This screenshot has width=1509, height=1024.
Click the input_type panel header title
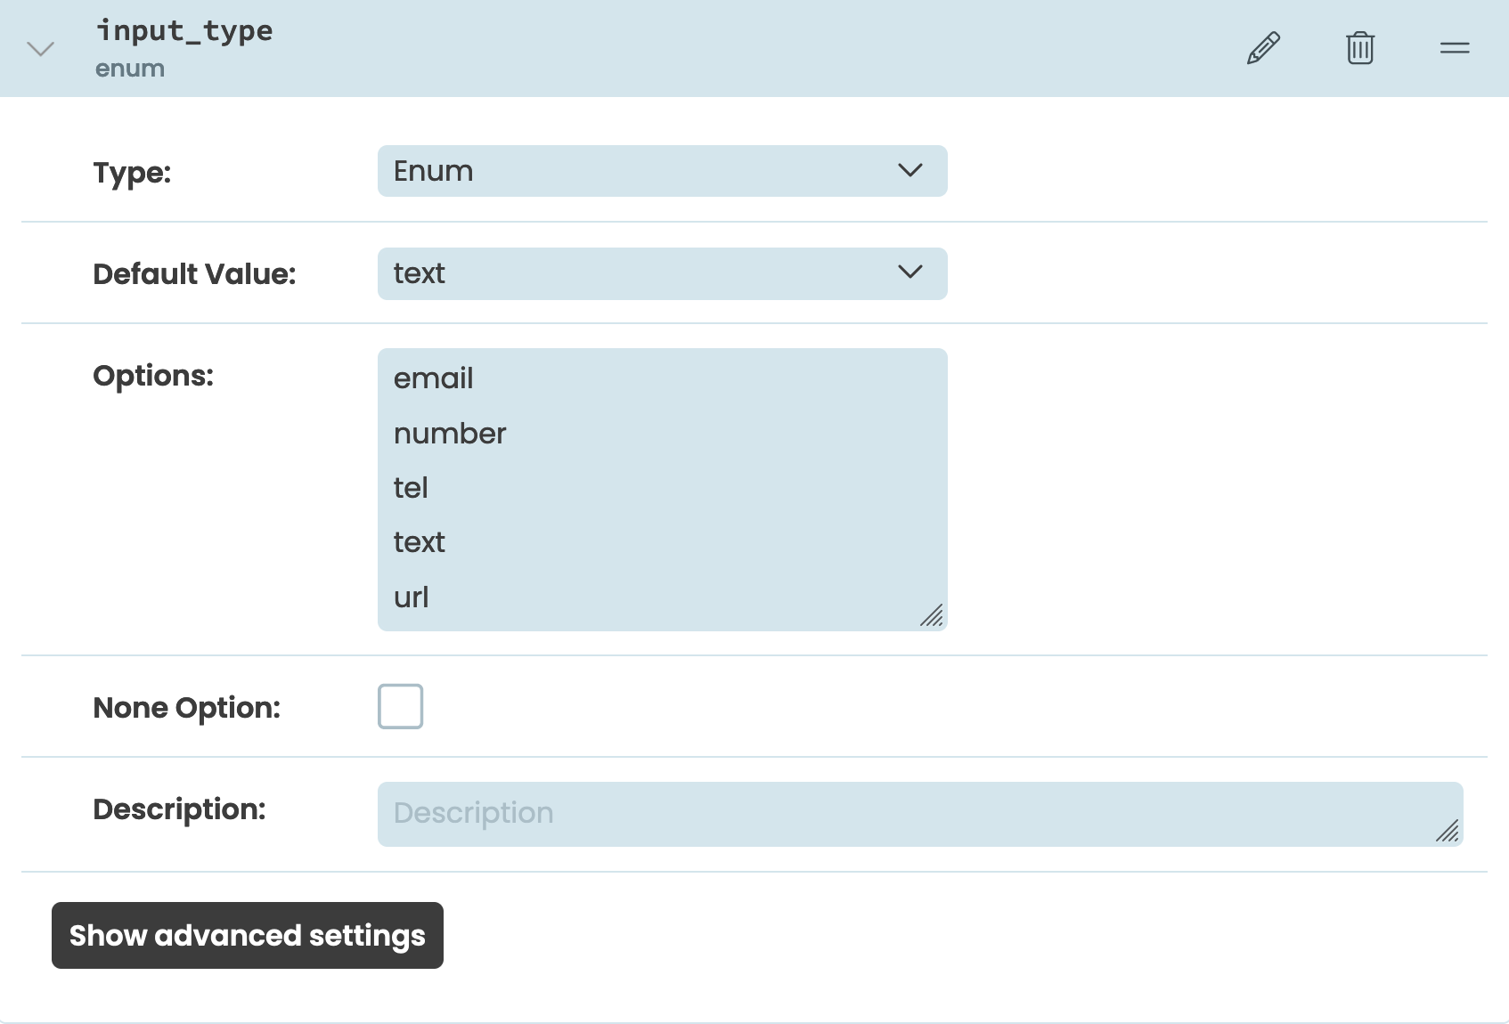[x=185, y=30]
